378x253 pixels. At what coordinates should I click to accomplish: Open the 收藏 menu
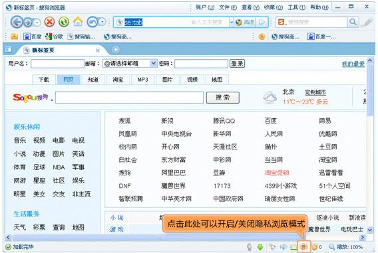(273, 7)
